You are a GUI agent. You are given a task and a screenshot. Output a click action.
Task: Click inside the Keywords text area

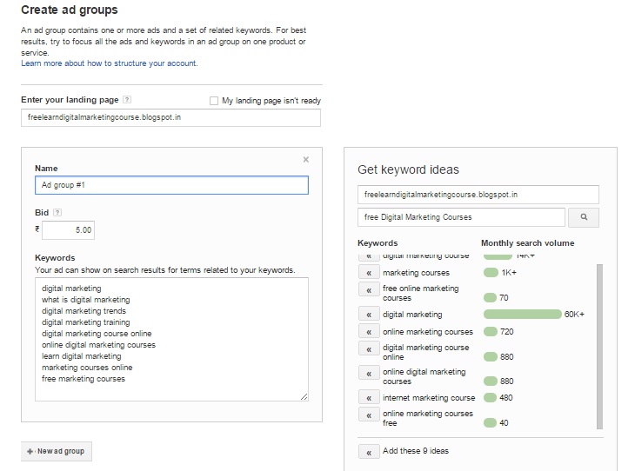170,339
